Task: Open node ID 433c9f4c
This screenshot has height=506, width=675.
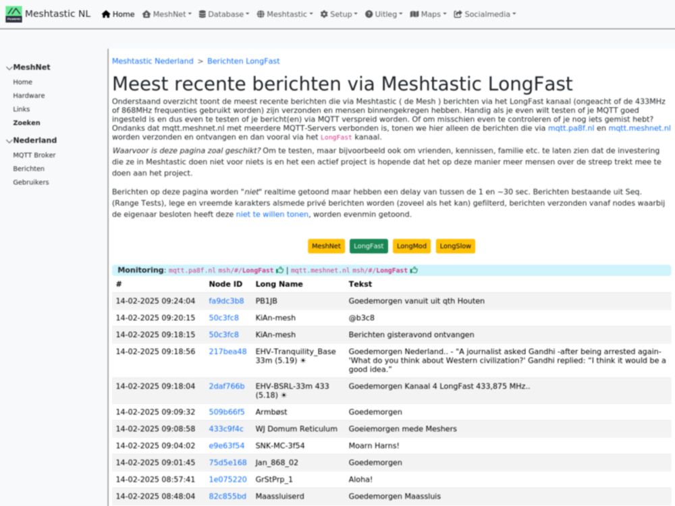Action: pos(226,428)
